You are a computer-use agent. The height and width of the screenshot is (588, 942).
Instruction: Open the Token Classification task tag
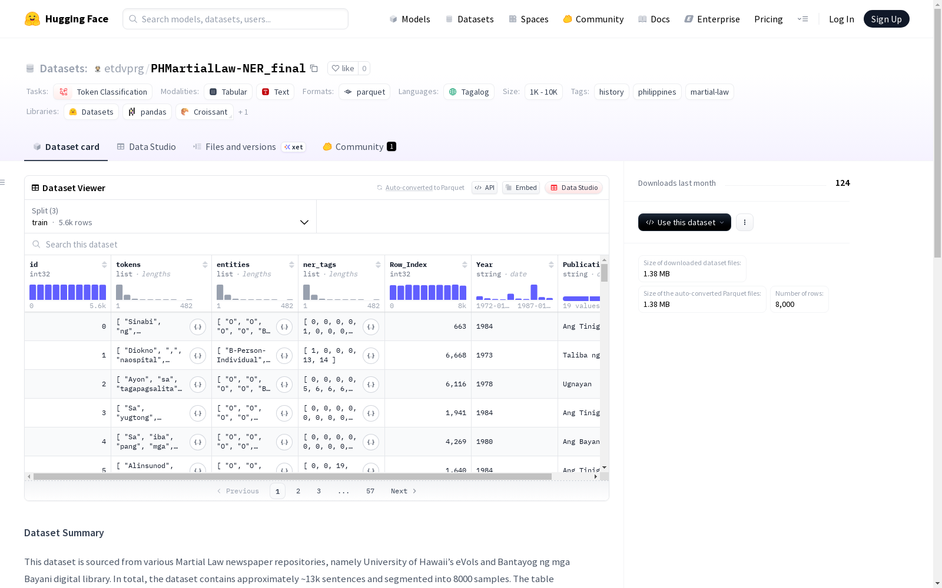[103, 92]
